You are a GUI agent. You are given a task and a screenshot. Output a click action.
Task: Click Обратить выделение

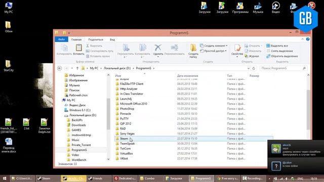click(282, 56)
